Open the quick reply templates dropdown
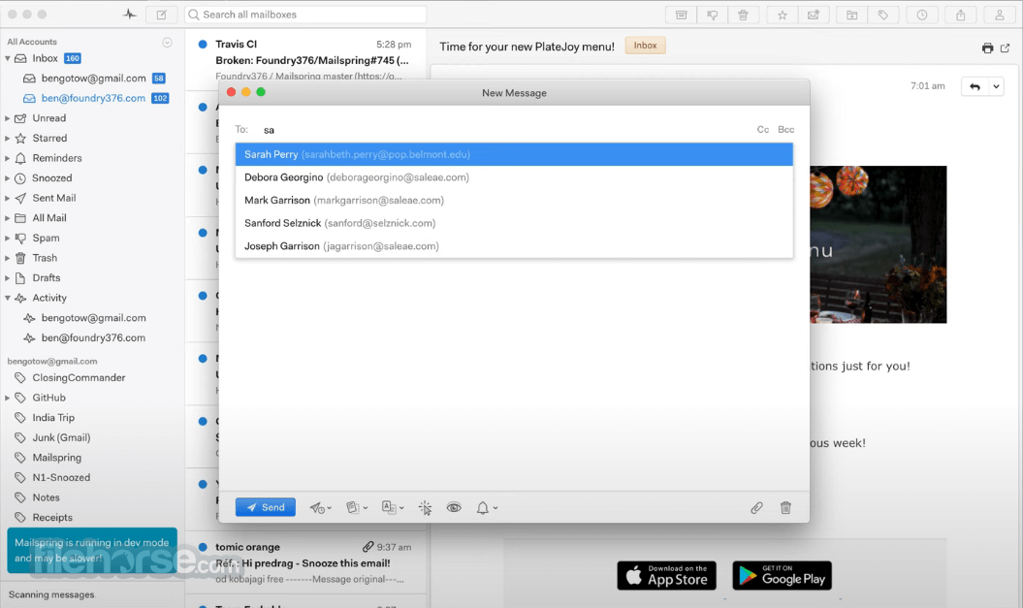This screenshot has width=1023, height=608. 357,507
